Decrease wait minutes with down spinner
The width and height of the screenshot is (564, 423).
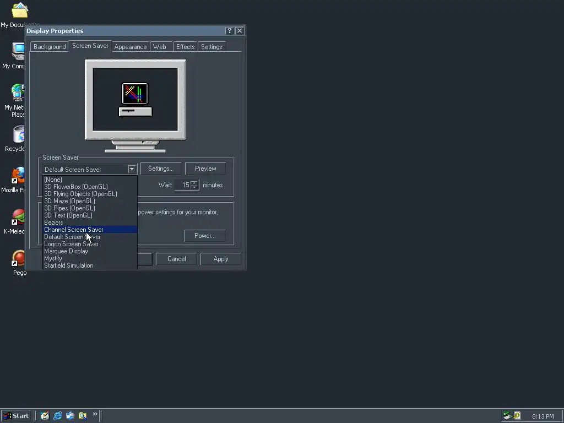point(194,187)
